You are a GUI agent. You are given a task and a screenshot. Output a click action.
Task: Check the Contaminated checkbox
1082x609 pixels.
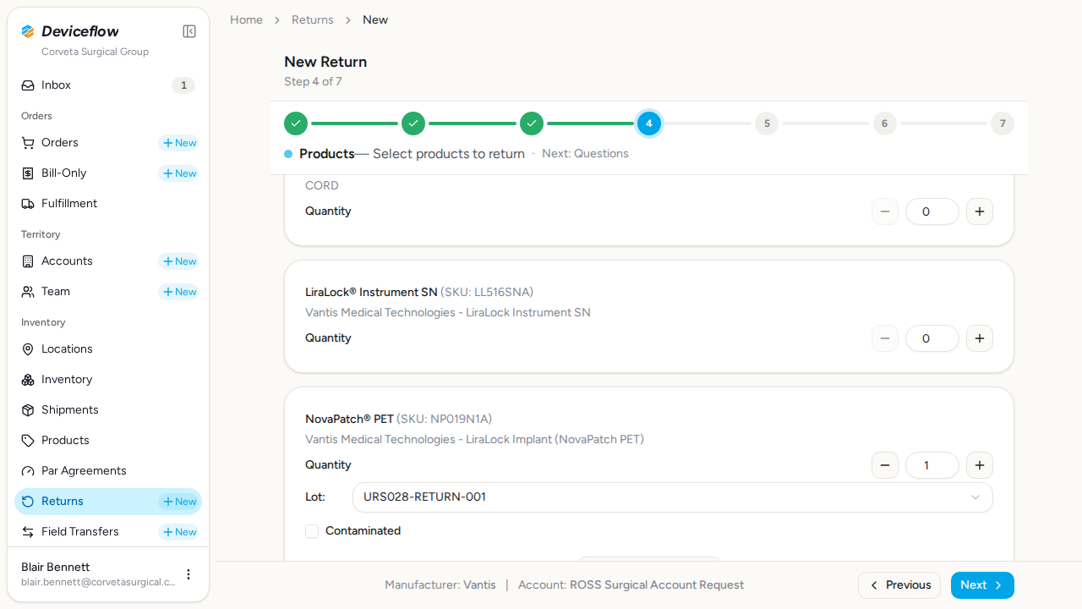pyautogui.click(x=312, y=531)
